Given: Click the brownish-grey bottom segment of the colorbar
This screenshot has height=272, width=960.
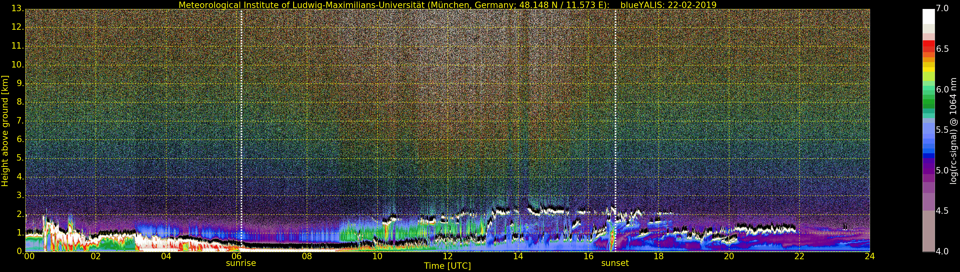Looking at the screenshot, I should pyautogui.click(x=928, y=231).
